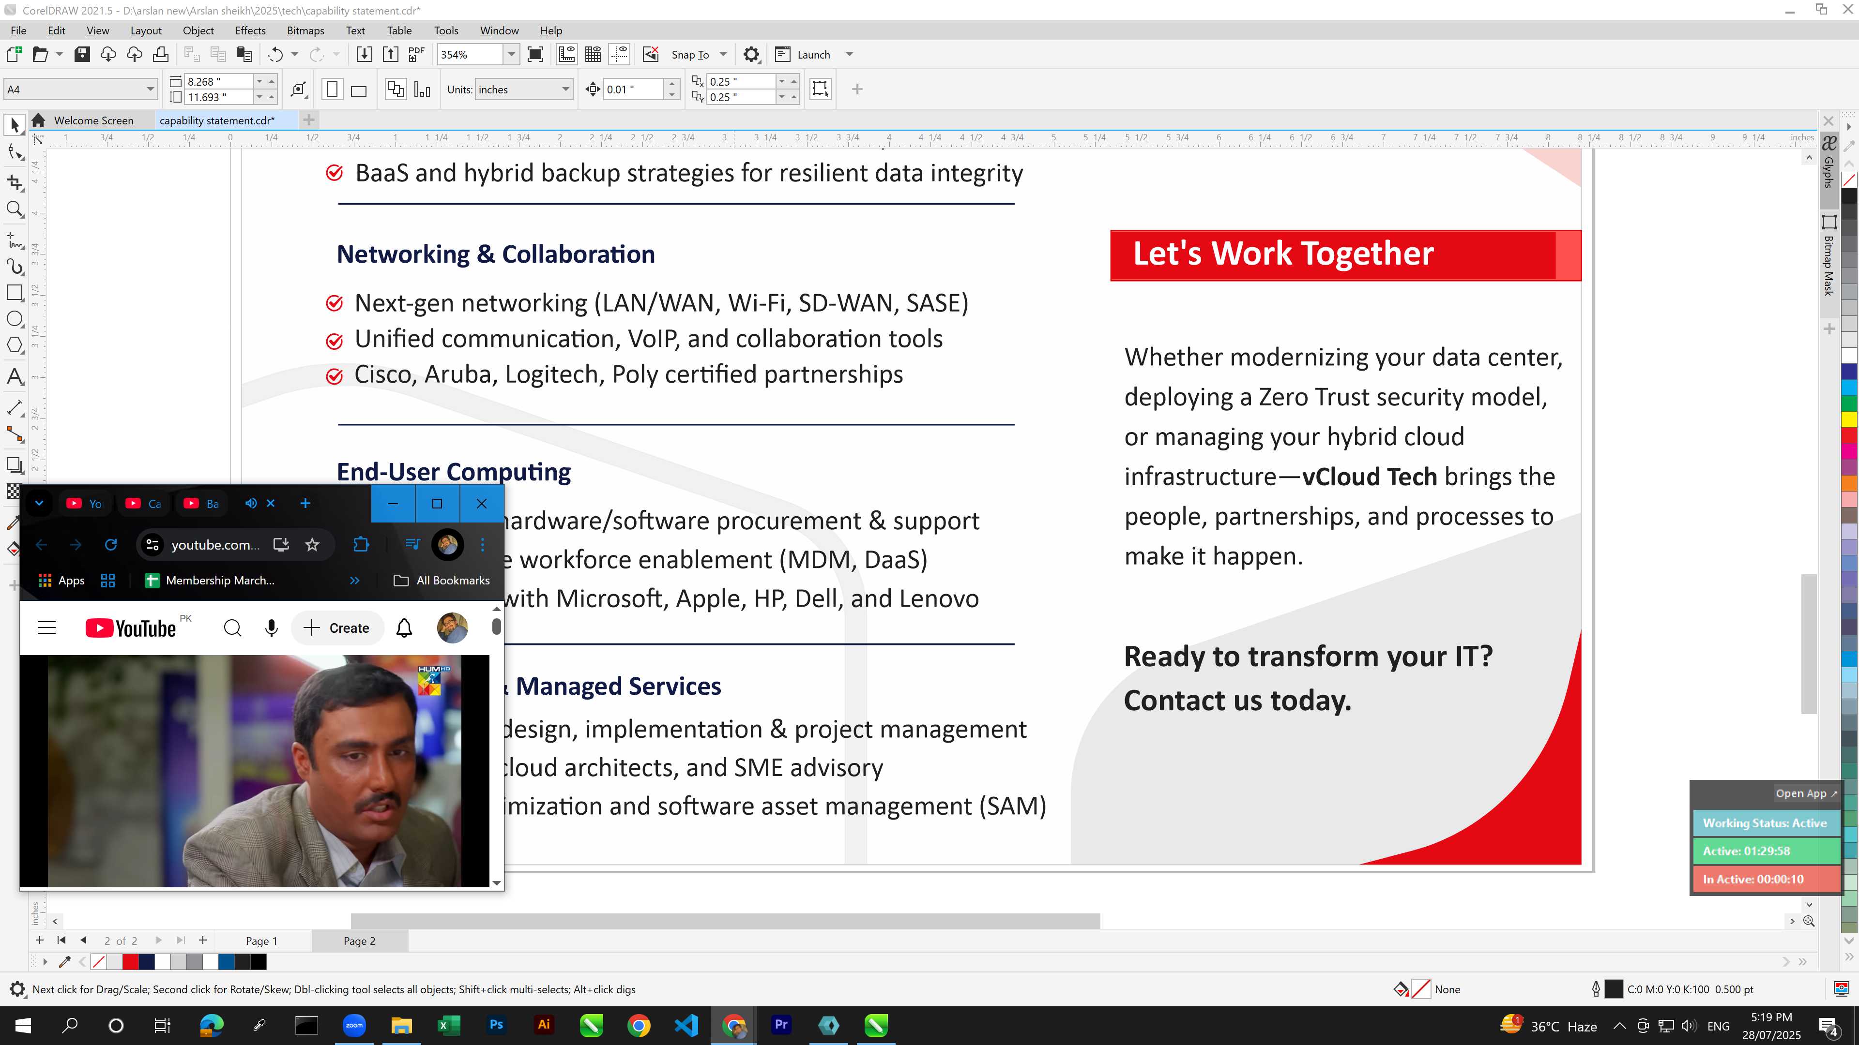This screenshot has height=1045, width=1859.
Task: Open the Object menu
Action: [198, 30]
